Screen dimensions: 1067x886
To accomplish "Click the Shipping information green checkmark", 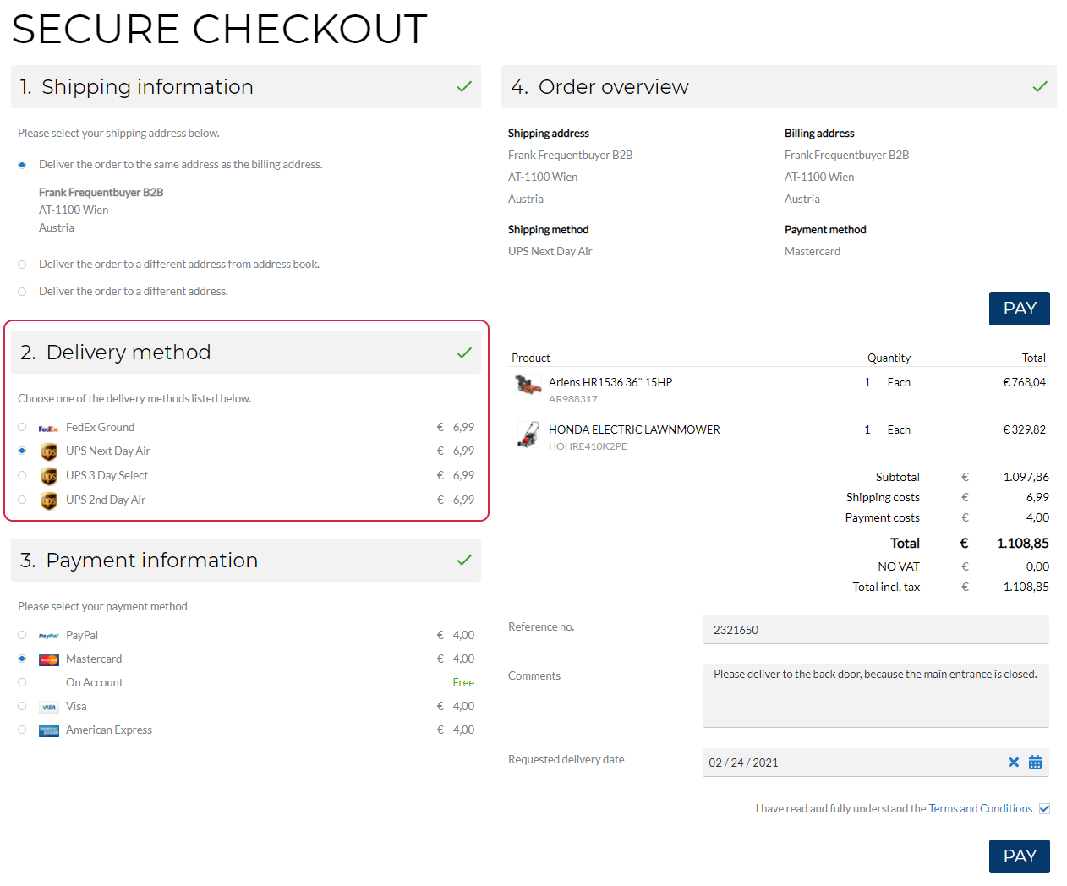I will 464,87.
